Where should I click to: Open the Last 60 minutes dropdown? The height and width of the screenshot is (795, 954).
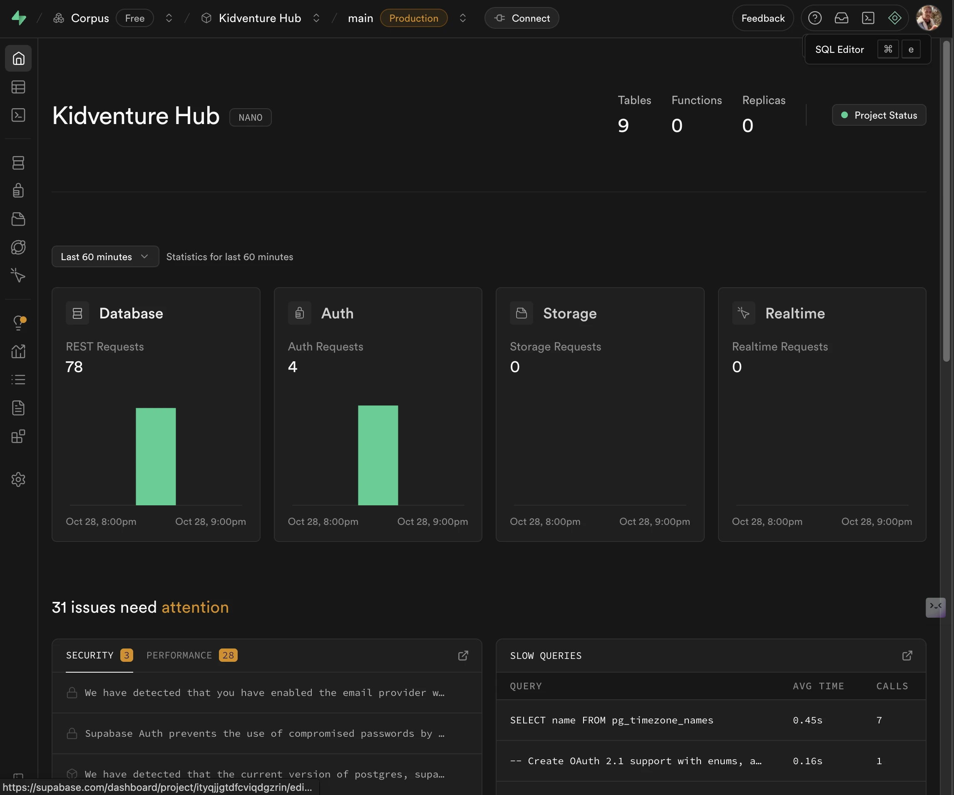105,257
